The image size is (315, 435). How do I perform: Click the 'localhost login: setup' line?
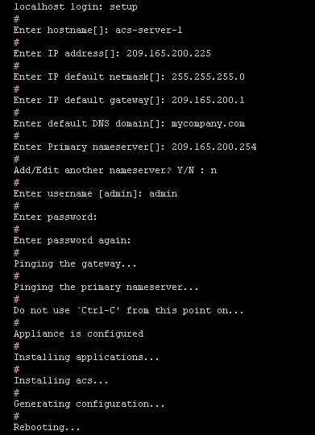point(76,7)
